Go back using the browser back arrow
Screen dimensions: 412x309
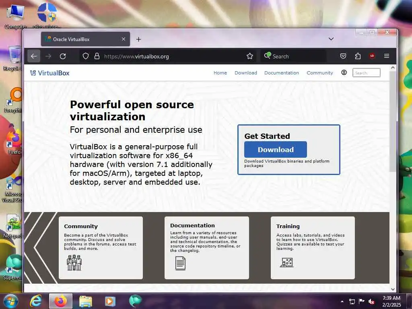pos(34,56)
